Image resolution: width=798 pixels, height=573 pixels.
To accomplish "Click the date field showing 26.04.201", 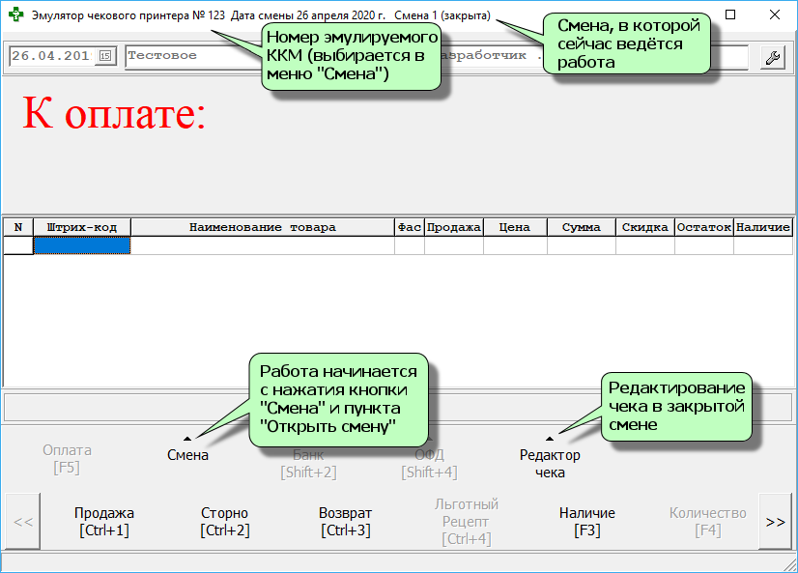I will coord(53,56).
